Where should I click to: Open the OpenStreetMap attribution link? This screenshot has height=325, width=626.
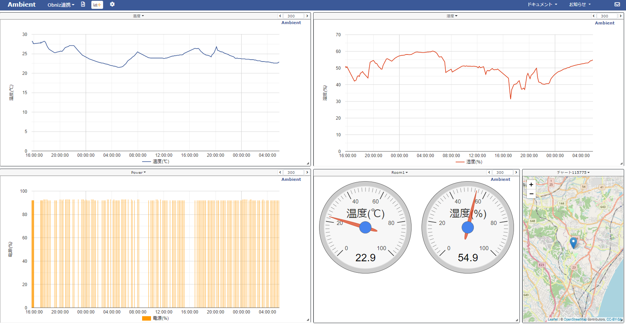tap(575, 319)
